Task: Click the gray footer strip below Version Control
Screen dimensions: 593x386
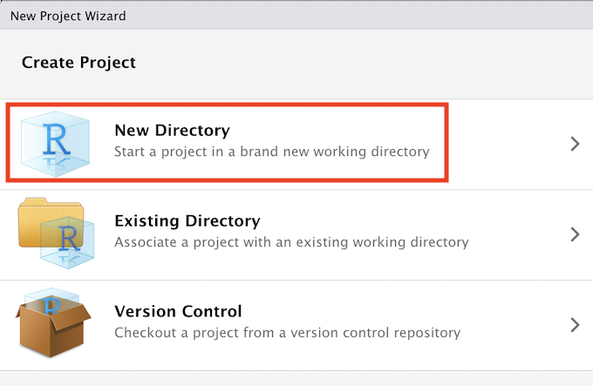Action: 296,378
